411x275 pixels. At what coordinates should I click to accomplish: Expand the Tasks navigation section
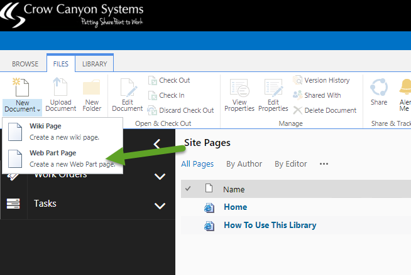click(160, 205)
